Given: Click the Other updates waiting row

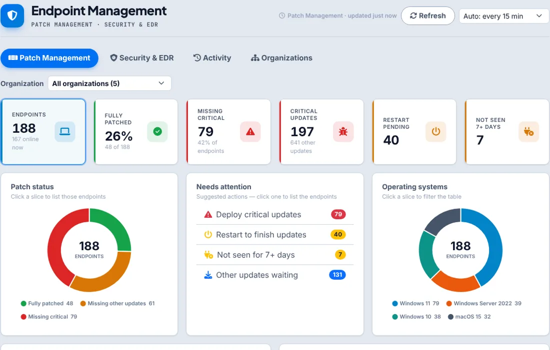Looking at the screenshot, I should pyautogui.click(x=275, y=275).
